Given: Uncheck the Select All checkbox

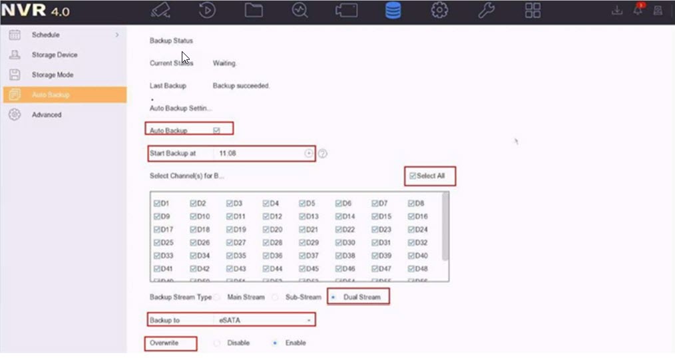Looking at the screenshot, I should pyautogui.click(x=413, y=176).
